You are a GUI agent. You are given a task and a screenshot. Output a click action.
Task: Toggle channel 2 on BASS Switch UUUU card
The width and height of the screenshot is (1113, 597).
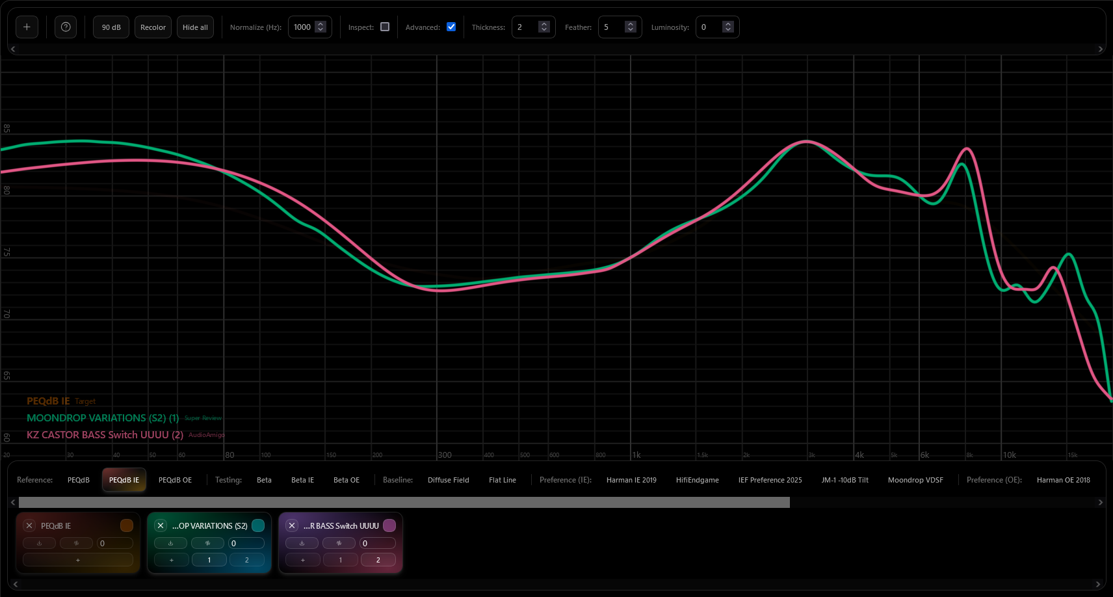coord(378,560)
